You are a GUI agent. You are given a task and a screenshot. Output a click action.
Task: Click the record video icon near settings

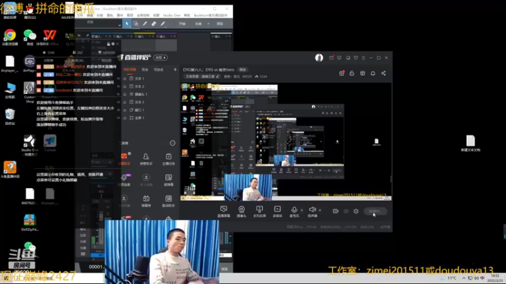(336, 211)
